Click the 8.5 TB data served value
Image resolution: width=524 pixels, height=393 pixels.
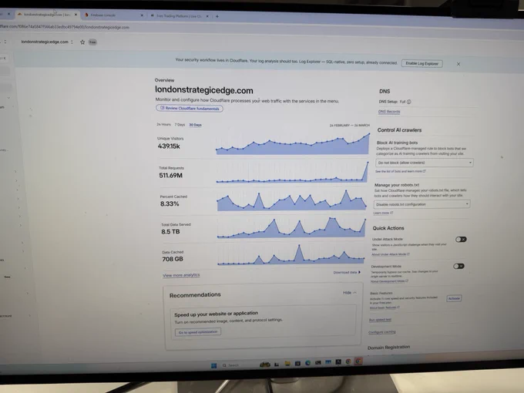[x=170, y=232]
